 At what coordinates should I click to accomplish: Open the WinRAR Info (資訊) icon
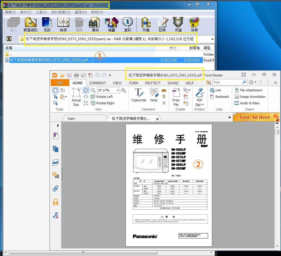(x=127, y=24)
